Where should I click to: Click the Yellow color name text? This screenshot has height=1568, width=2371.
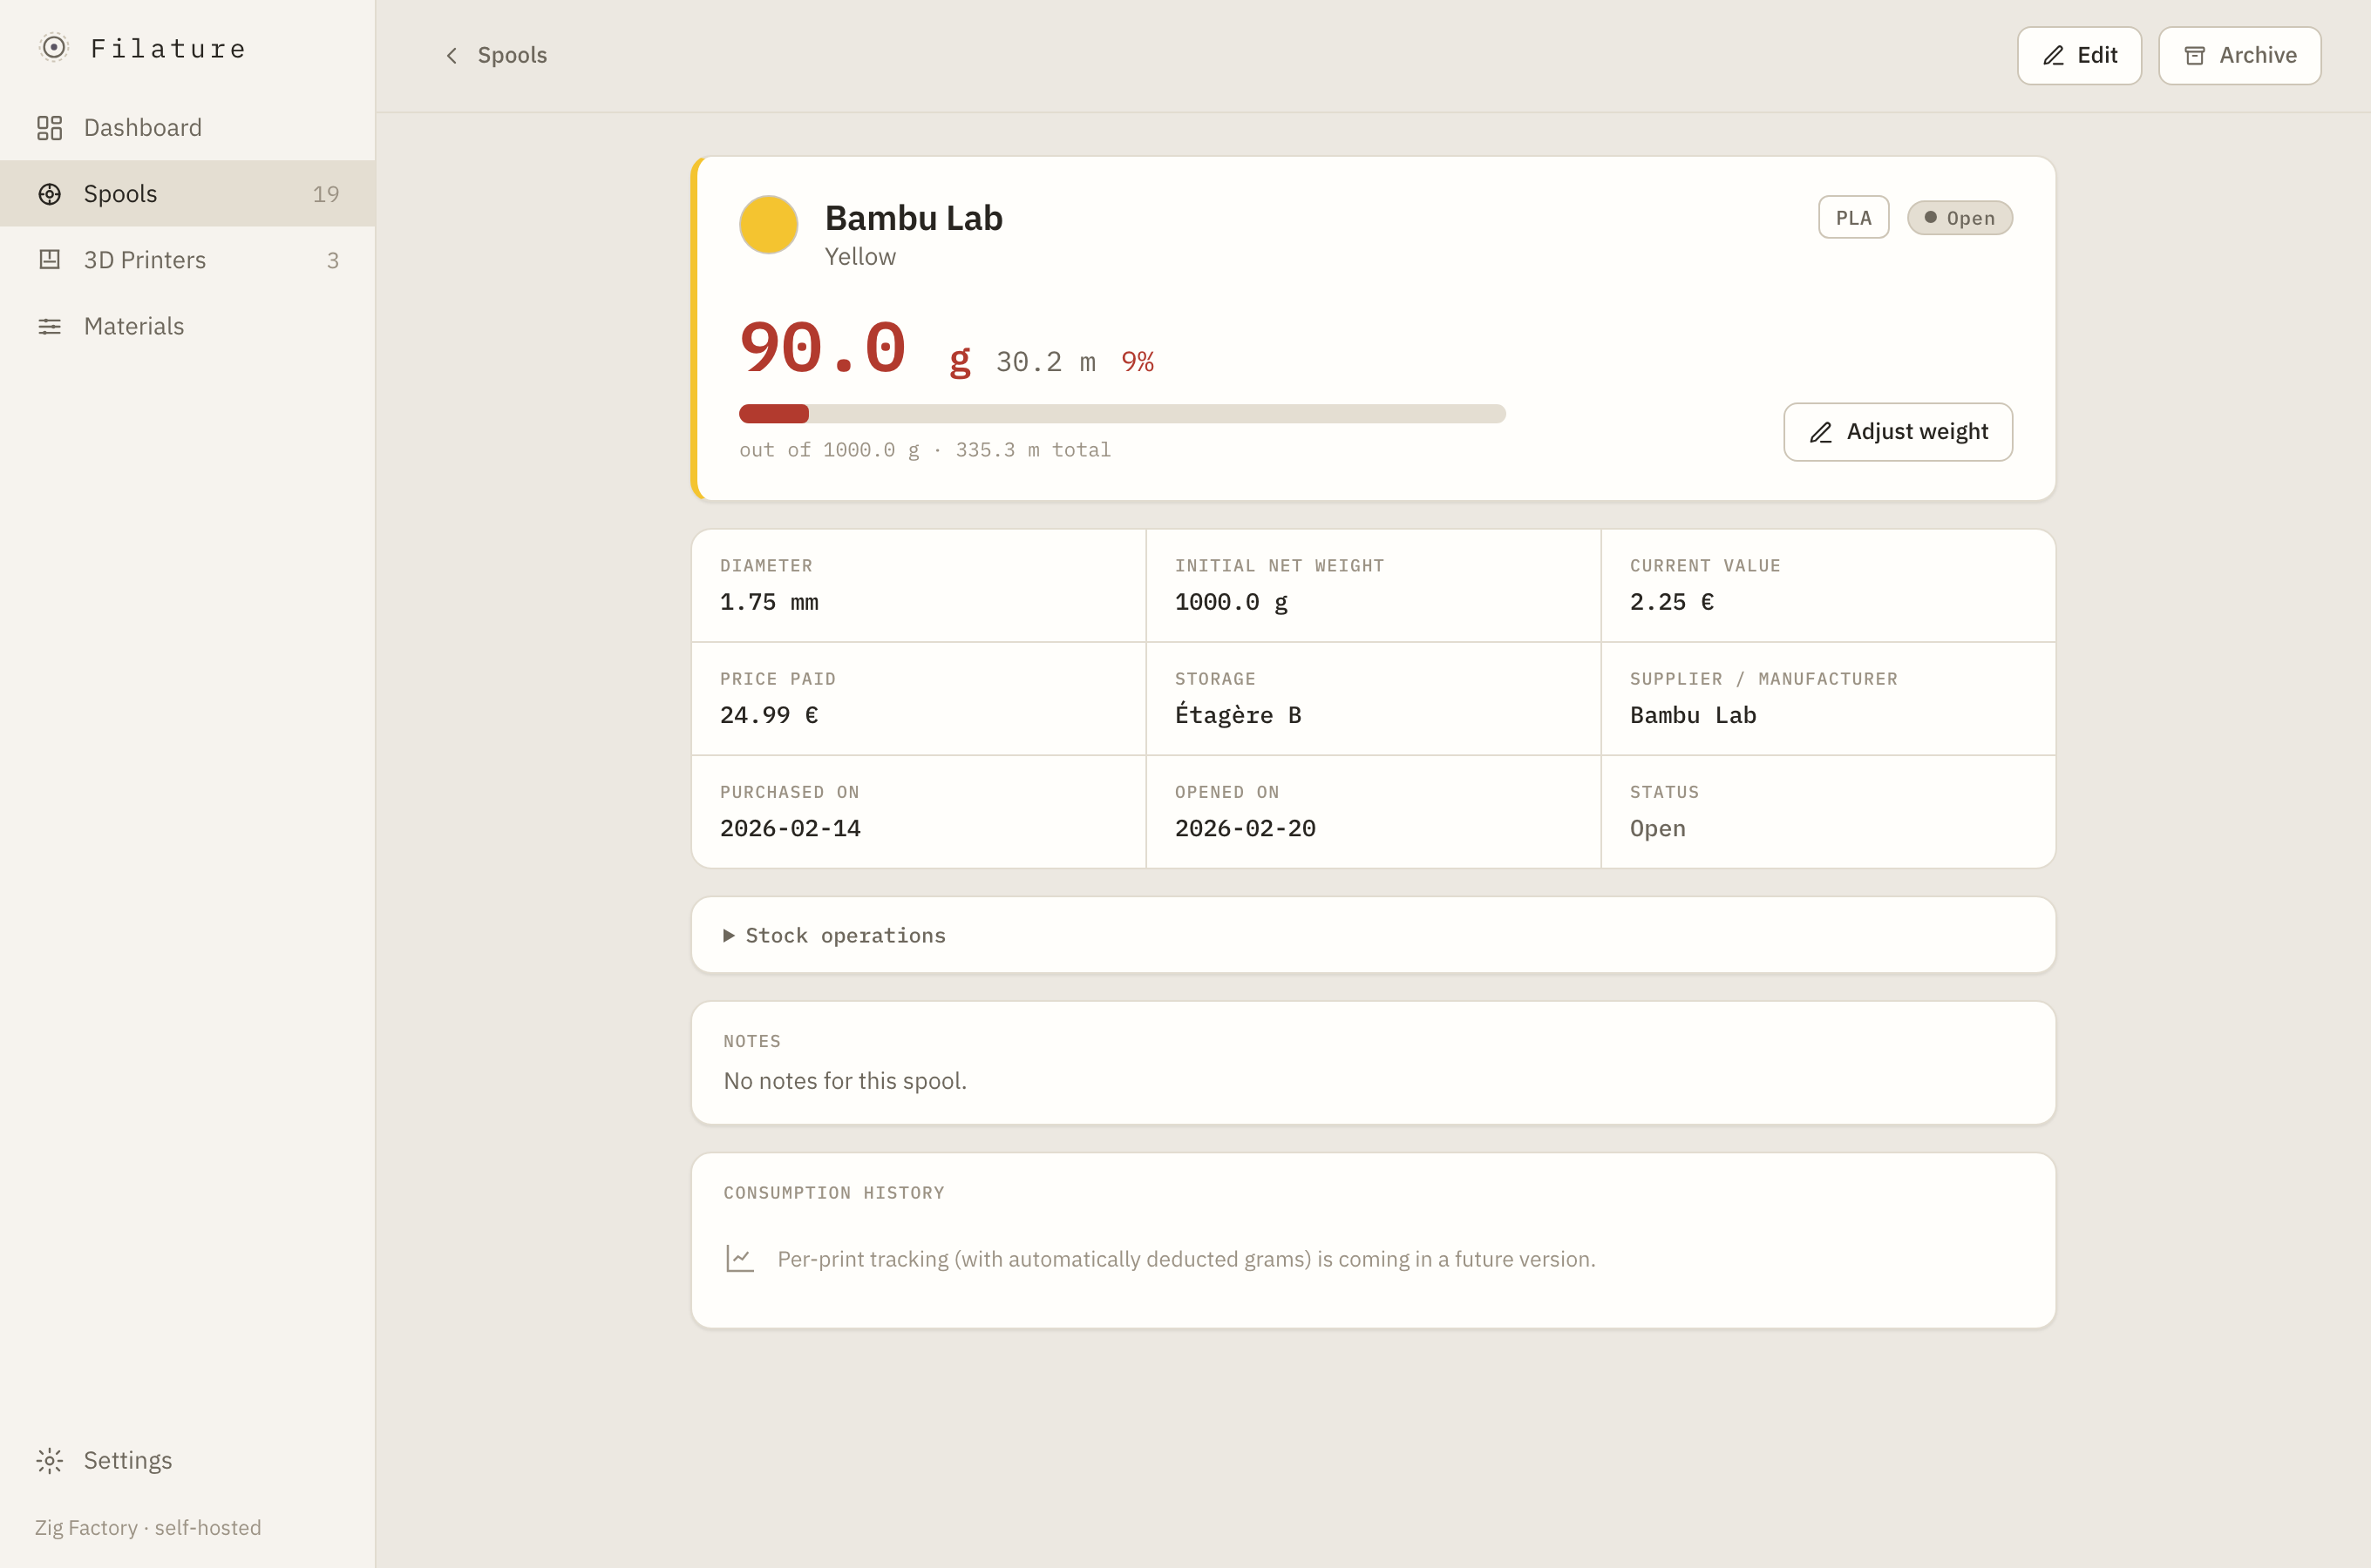[x=860, y=257]
